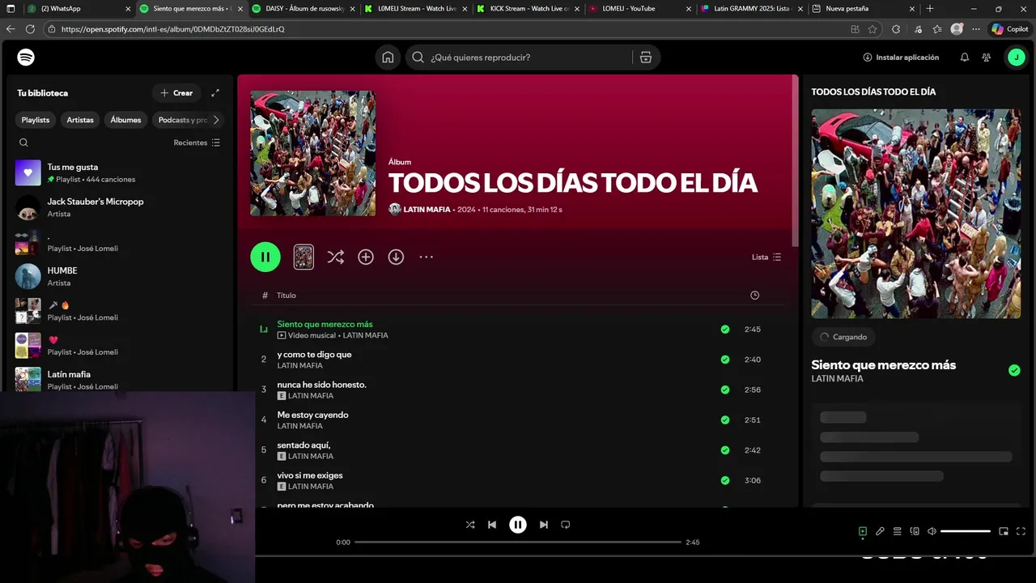Toggle saved check for Me estoy cayendo
The image size is (1036, 583).
click(725, 420)
